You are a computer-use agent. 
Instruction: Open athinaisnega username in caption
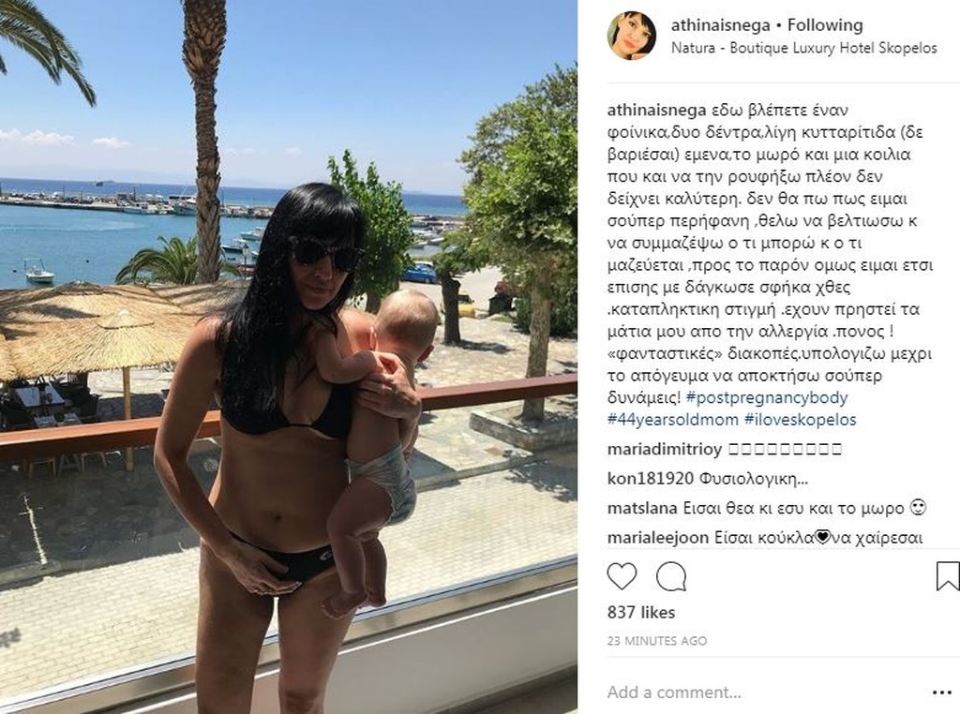(x=657, y=111)
